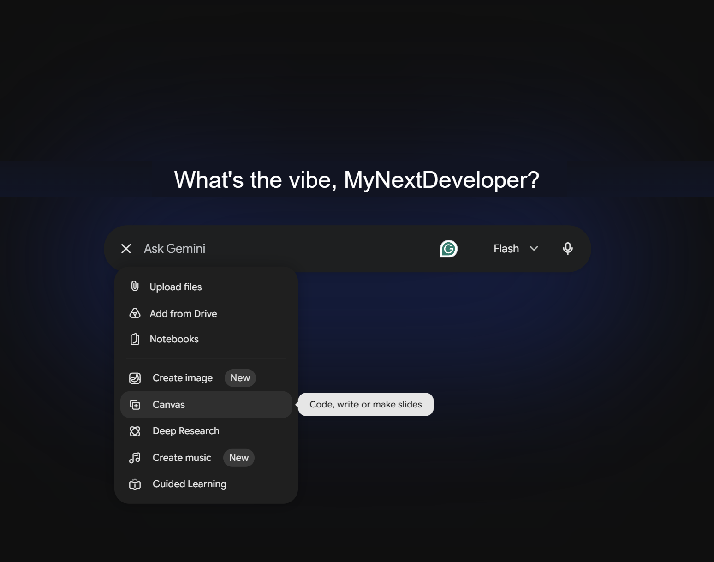The image size is (714, 562).
Task: Start Guided Learning from the menu
Action: tap(206, 484)
